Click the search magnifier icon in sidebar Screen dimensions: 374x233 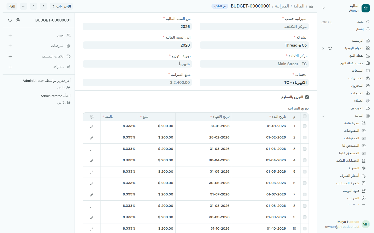coord(368,22)
